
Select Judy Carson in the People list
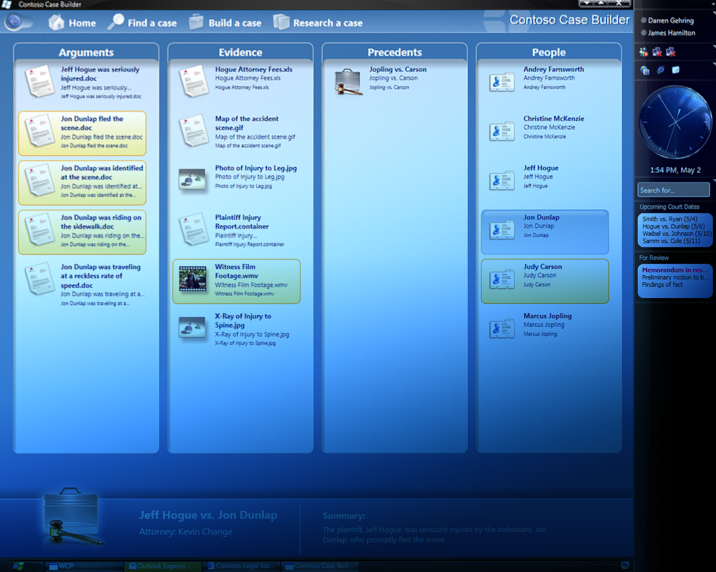(x=545, y=281)
